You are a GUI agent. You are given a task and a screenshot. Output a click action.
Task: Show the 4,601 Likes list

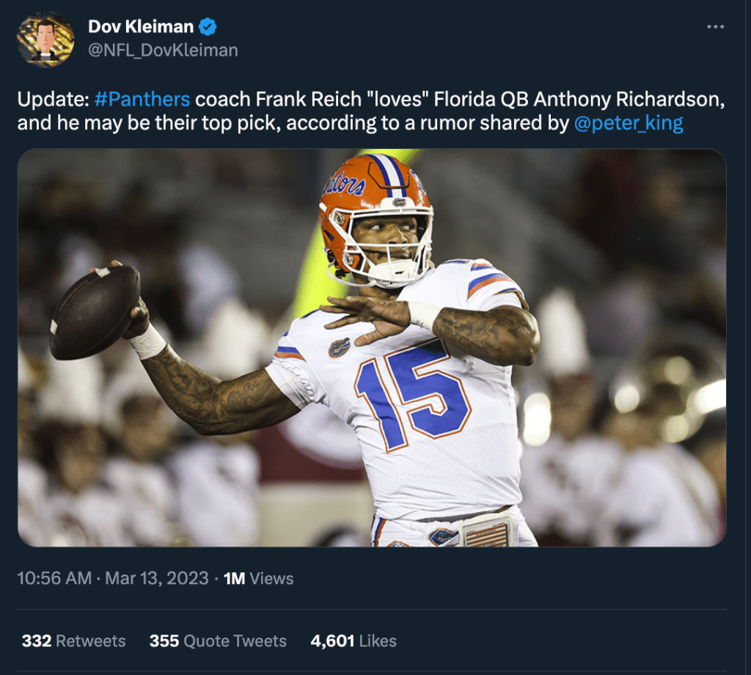(353, 641)
